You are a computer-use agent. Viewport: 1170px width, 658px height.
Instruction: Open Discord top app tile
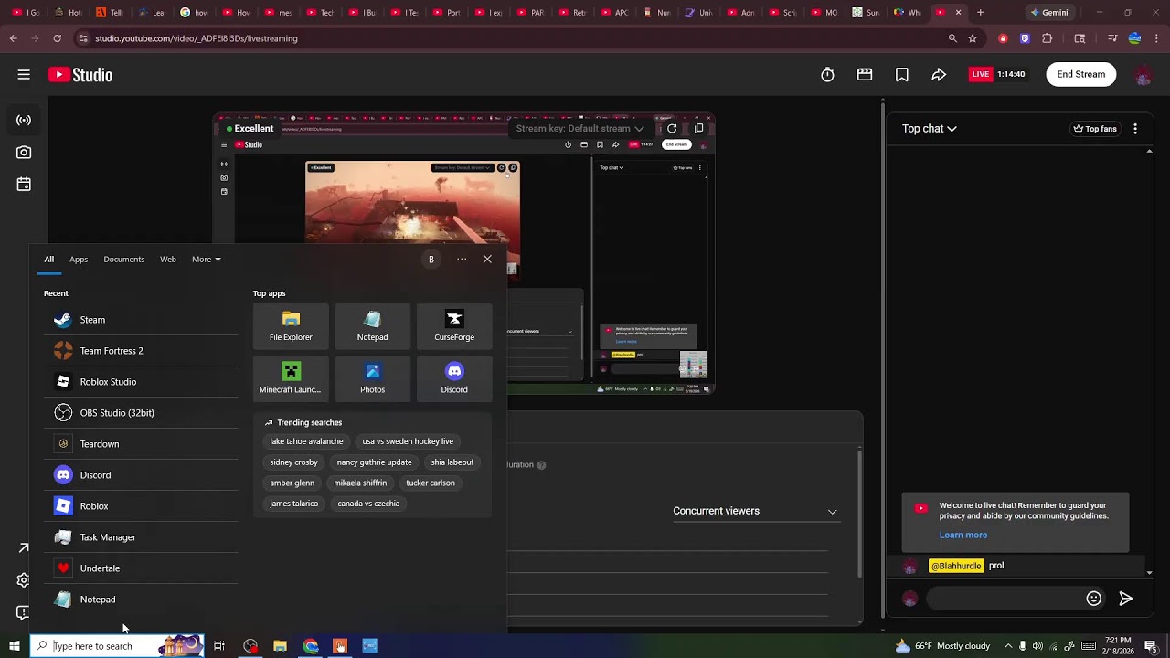454,378
